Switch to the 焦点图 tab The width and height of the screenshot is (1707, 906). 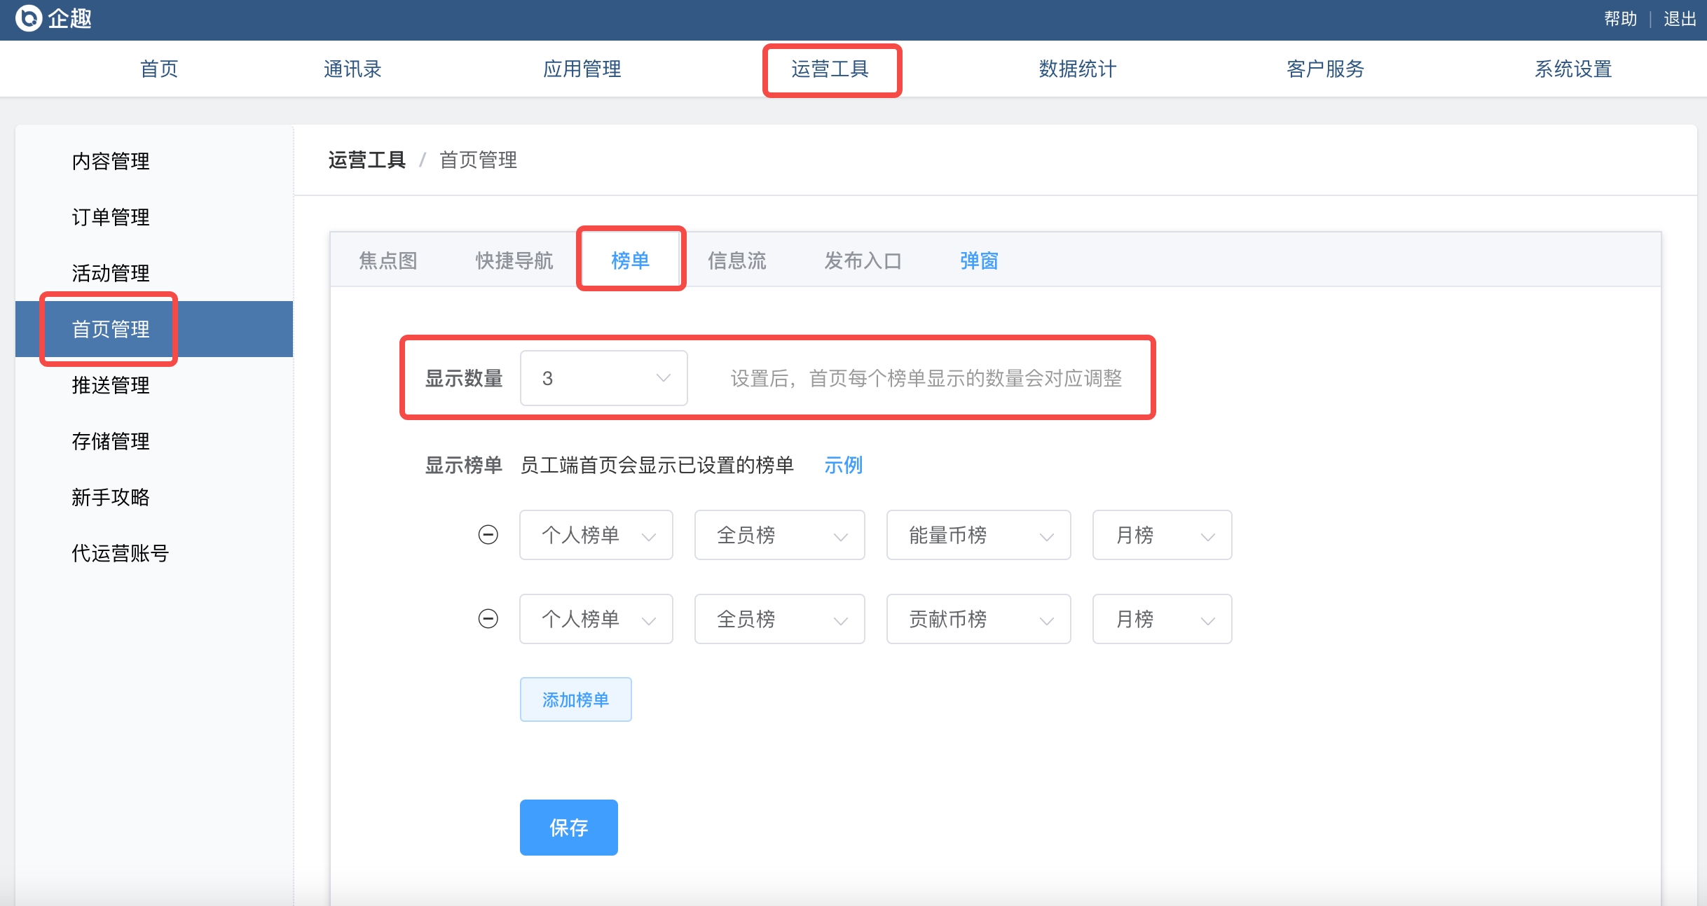(x=388, y=260)
